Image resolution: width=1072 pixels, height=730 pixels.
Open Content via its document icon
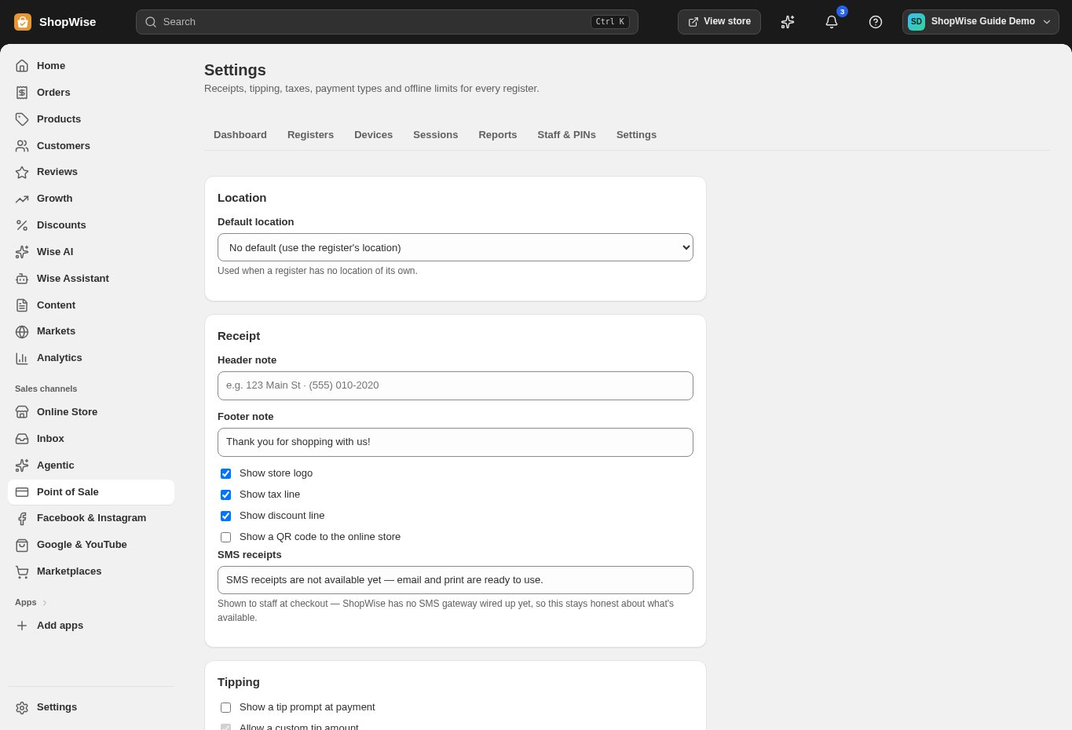pos(22,305)
